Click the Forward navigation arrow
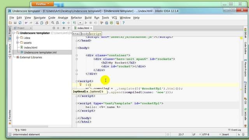Screen dimensions: 249x140 point(68,23)
